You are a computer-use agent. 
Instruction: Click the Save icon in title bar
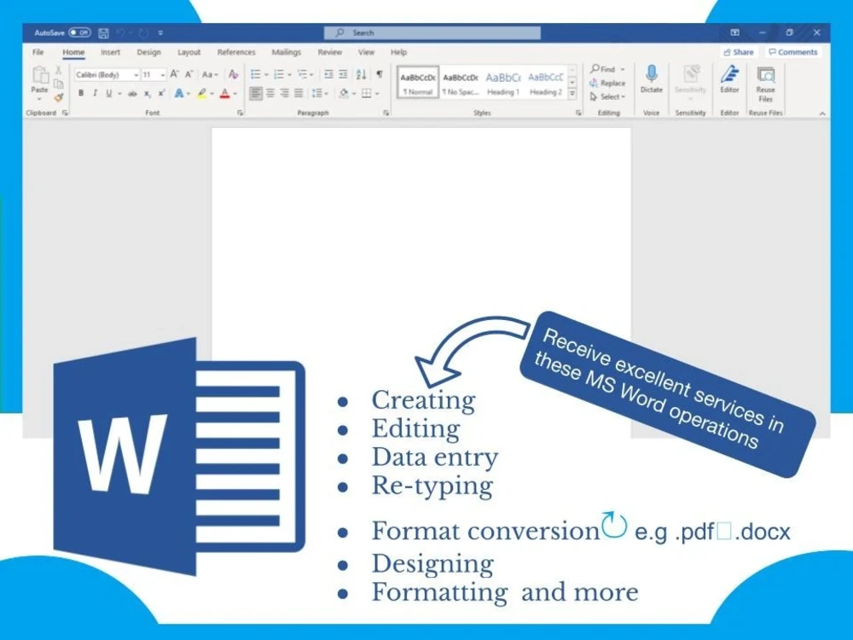tap(103, 33)
